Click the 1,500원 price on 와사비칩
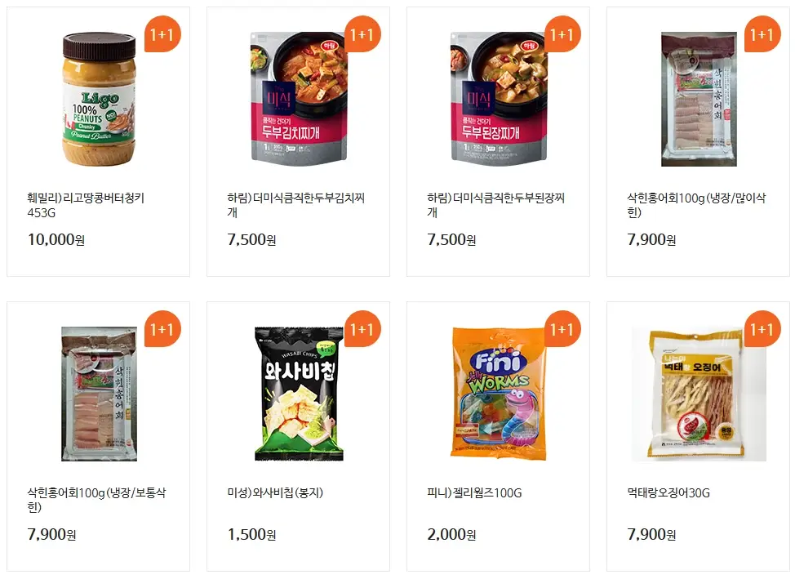795x579 pixels. (251, 535)
